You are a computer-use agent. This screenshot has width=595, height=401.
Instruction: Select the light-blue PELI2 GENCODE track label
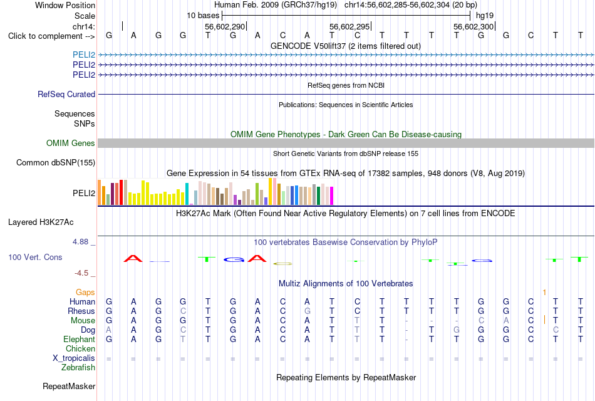(x=84, y=55)
